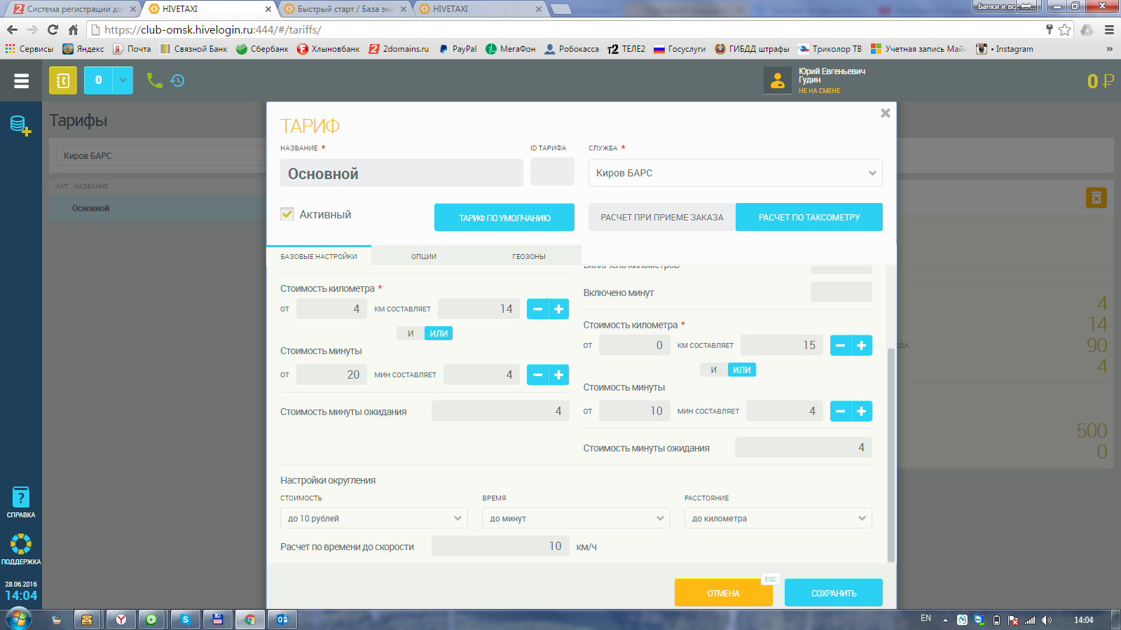Click the yellow address book icon
The image size is (1121, 630).
[x=63, y=81]
